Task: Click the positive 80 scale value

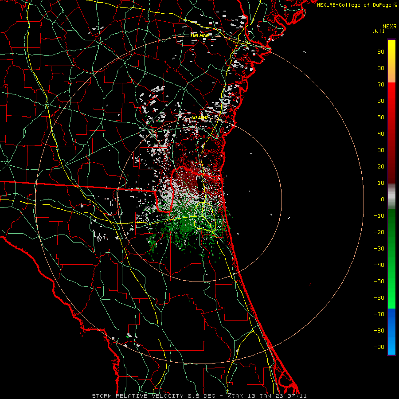Action: click(381, 68)
